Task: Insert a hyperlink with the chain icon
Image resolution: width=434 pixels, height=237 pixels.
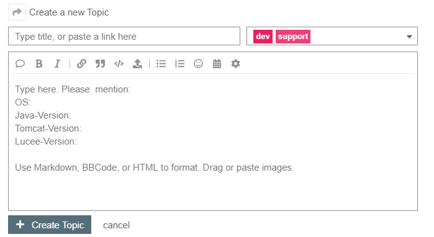Action: 81,64
